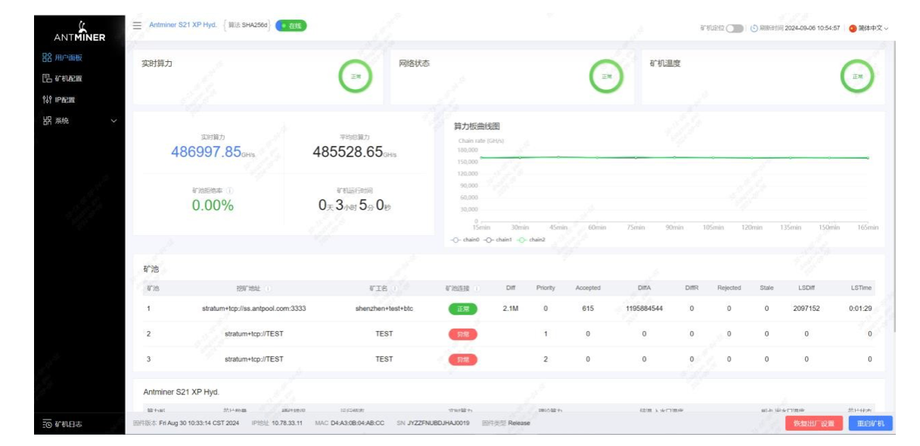Screen dimensions: 920x446
Task: Click the Diff value 2.1M
Action: pyautogui.click(x=511, y=308)
